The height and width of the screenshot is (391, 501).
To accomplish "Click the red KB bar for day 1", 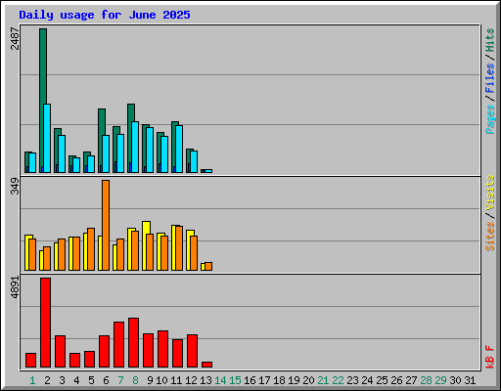I will (x=30, y=360).
